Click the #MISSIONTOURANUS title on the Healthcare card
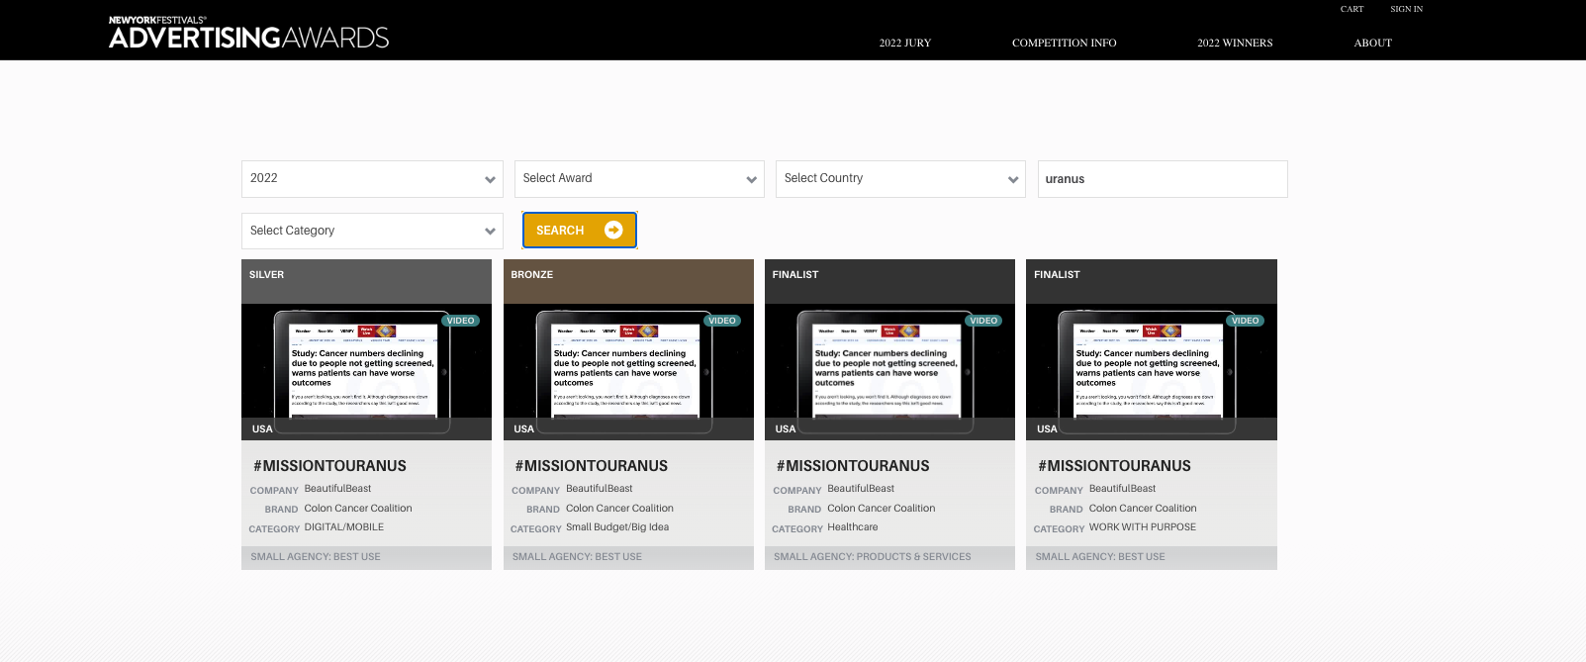The width and height of the screenshot is (1586, 662). coord(853,466)
